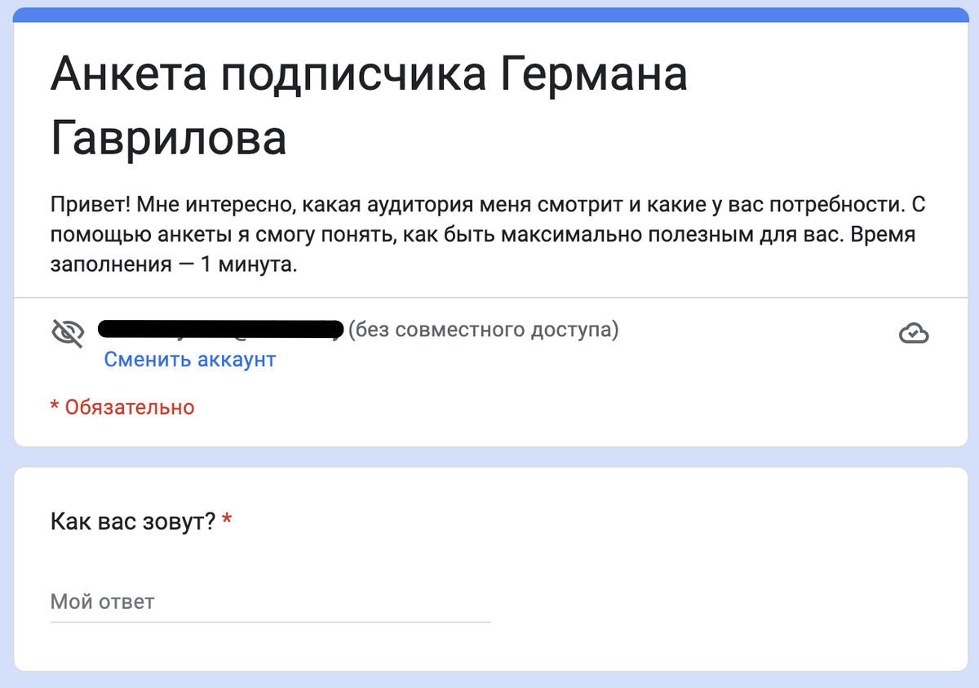Click the crossed-out eye icon
This screenshot has width=979, height=688.
[x=68, y=333]
